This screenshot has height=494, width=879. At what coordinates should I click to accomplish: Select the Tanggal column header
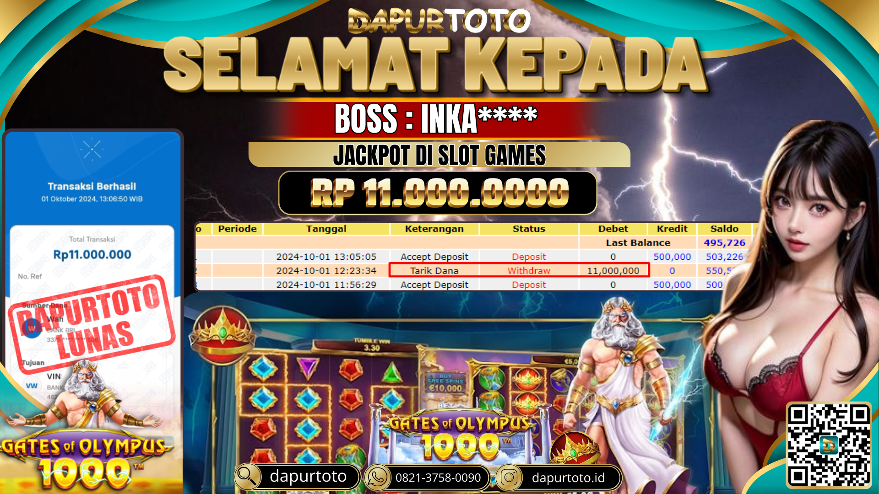326,229
